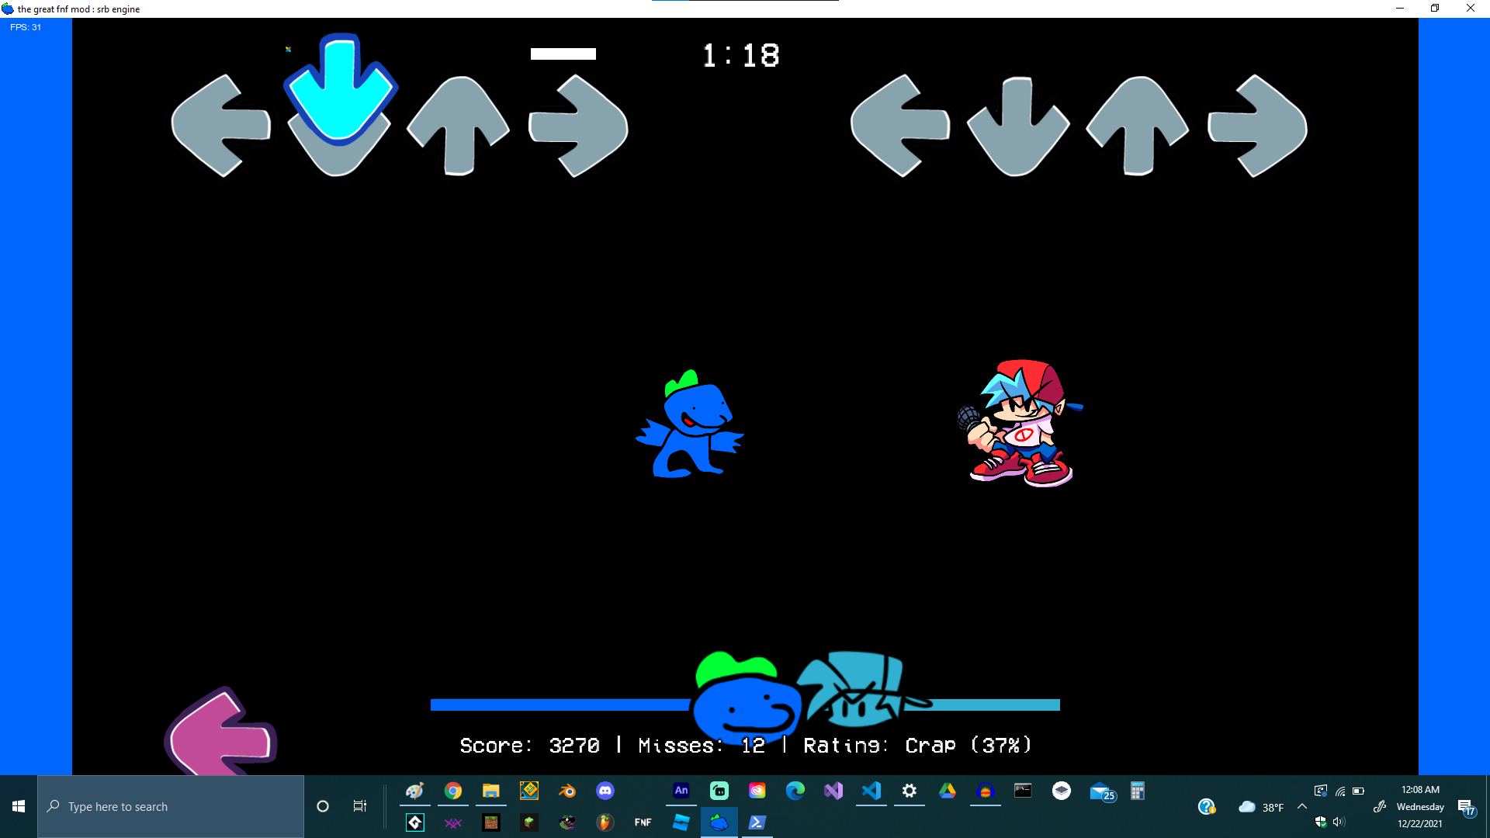Open Discord from the taskbar
This screenshot has width=1490, height=838.
click(x=605, y=791)
